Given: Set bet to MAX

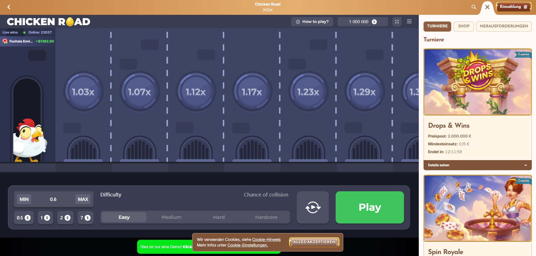Looking at the screenshot, I should click(x=83, y=199).
